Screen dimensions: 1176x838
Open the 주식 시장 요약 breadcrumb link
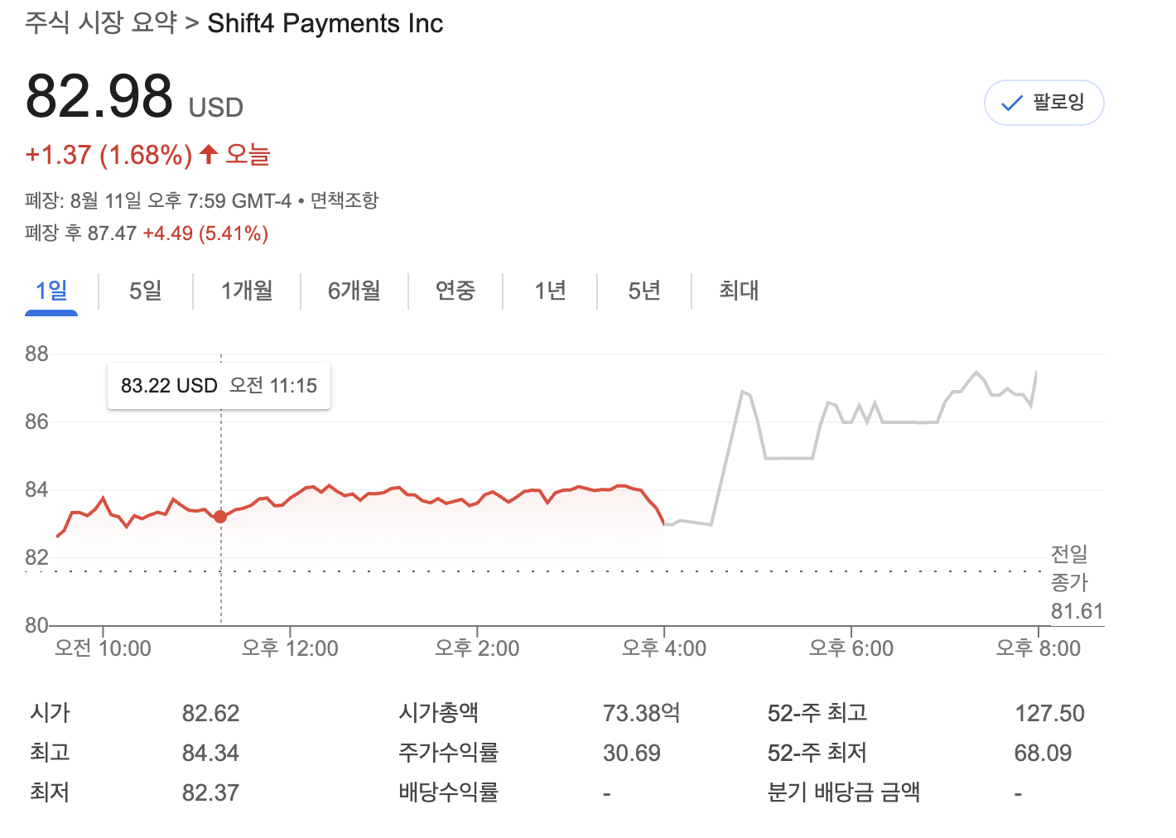[101, 22]
